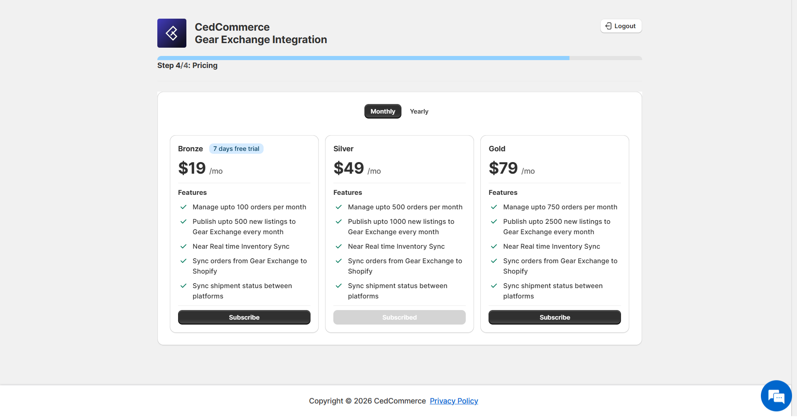
Task: Subscribe to the Gold plan
Action: (x=554, y=318)
